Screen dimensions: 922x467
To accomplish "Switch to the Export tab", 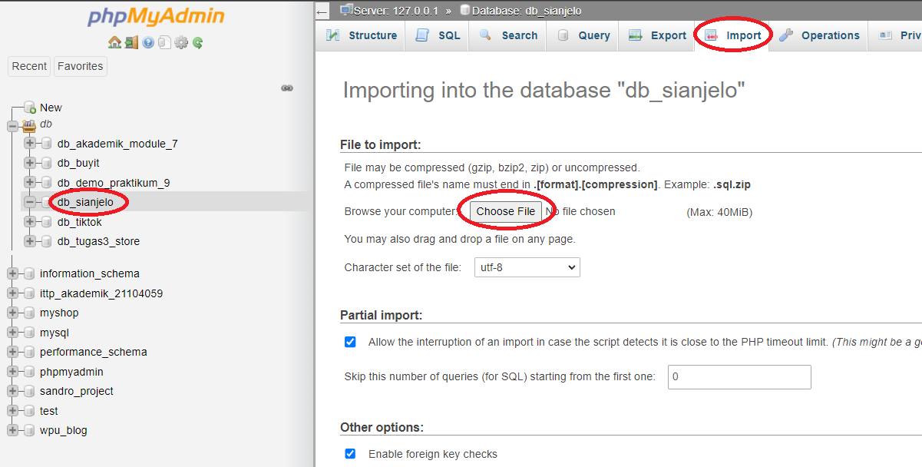I will [657, 35].
